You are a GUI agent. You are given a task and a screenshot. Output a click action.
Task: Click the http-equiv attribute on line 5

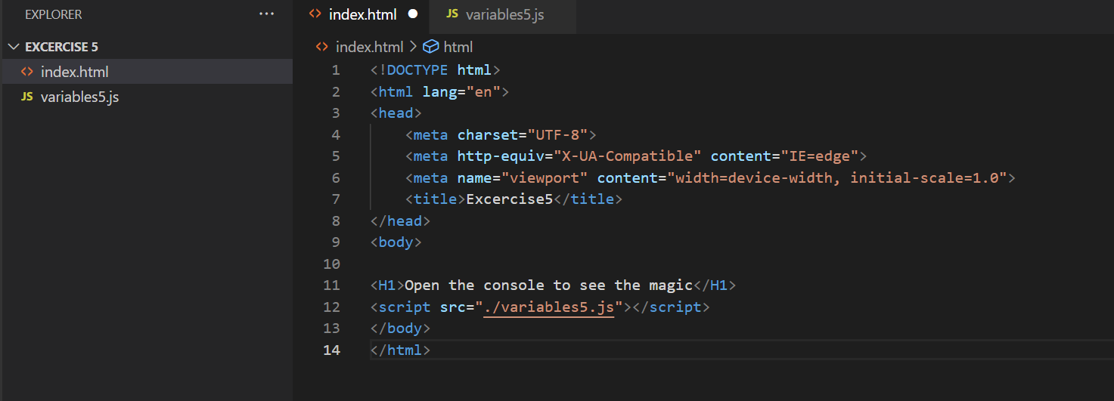(x=501, y=156)
